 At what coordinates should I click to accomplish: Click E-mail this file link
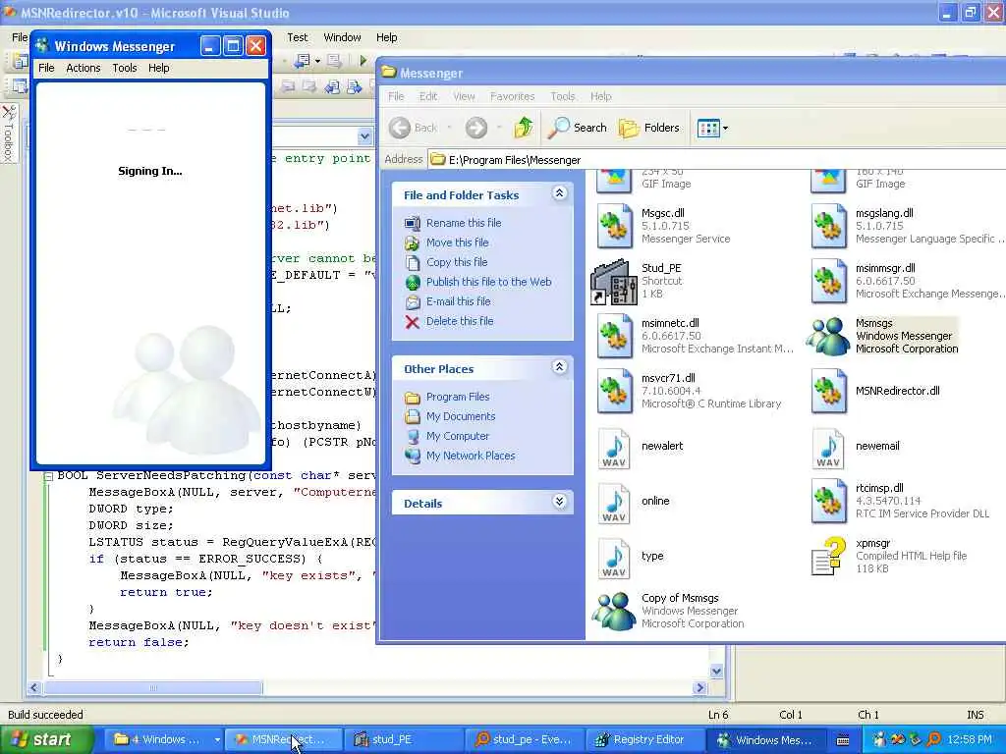tap(458, 301)
